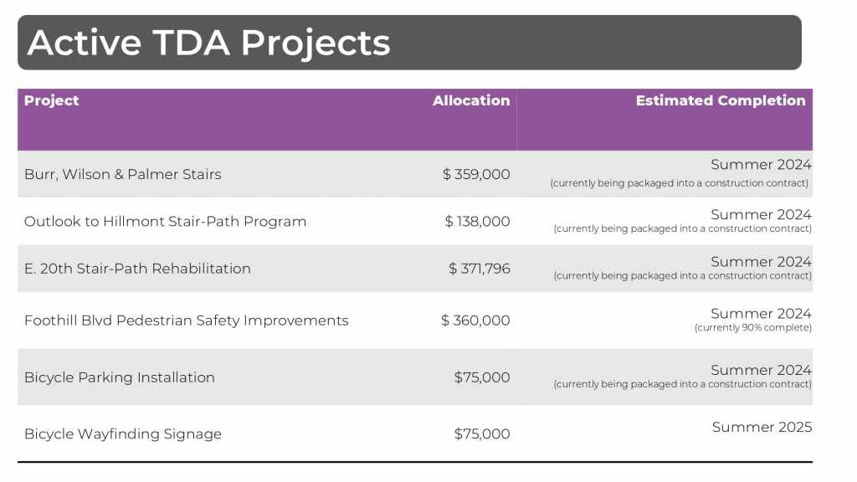
Task: Click the 'currently 90% complete' note
Action: [x=752, y=328]
